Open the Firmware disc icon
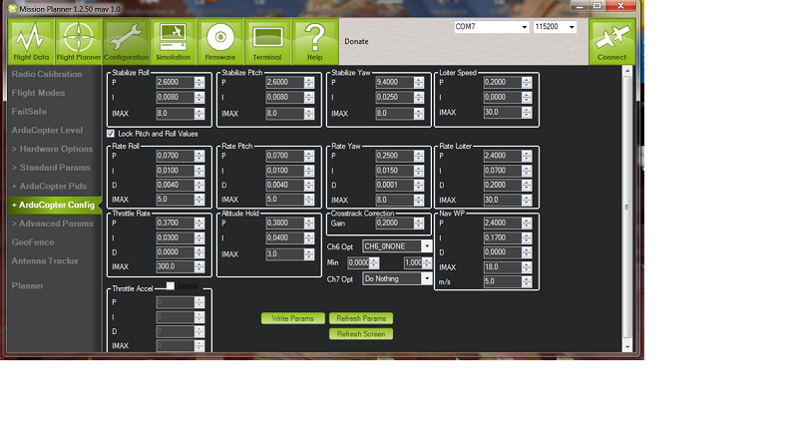798x448 pixels. click(220, 42)
